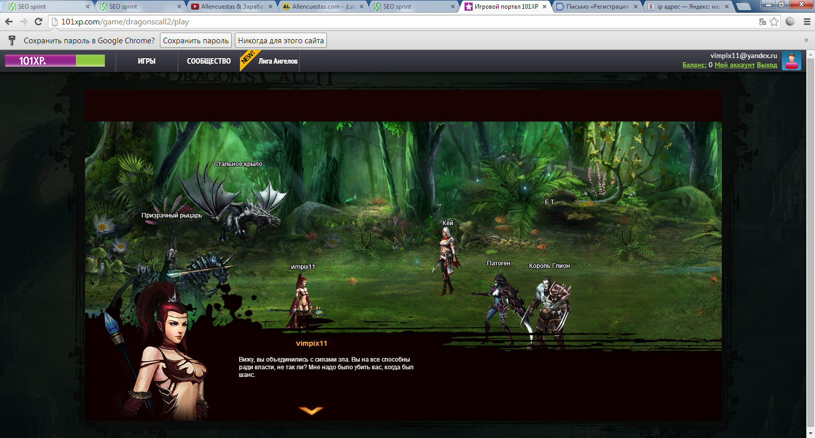Click the Призрачный рыцарь label
This screenshot has width=815, height=438.
172,215
